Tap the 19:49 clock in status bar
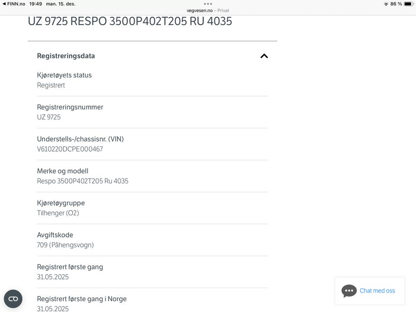This screenshot has width=416, height=312. coord(36,4)
